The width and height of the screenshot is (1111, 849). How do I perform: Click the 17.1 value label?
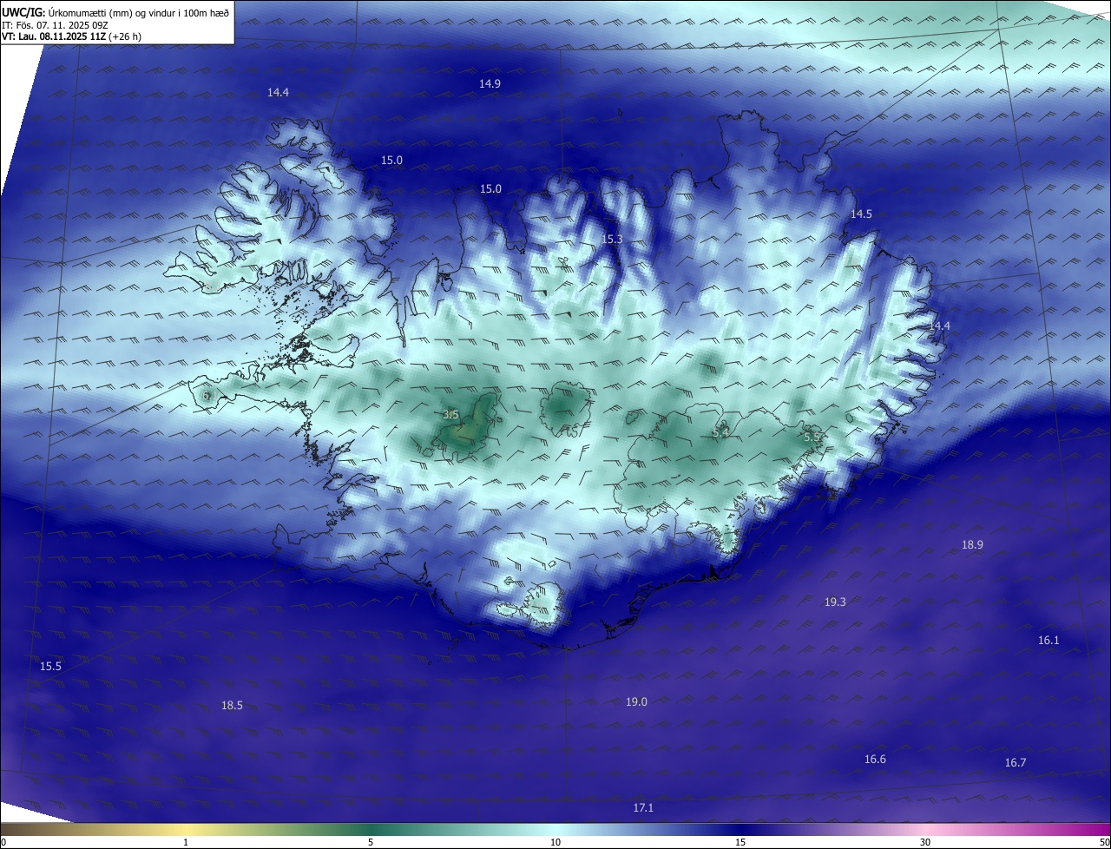point(642,808)
